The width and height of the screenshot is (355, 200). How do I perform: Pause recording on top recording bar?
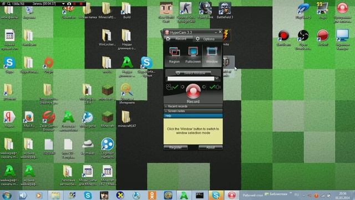point(75,4)
